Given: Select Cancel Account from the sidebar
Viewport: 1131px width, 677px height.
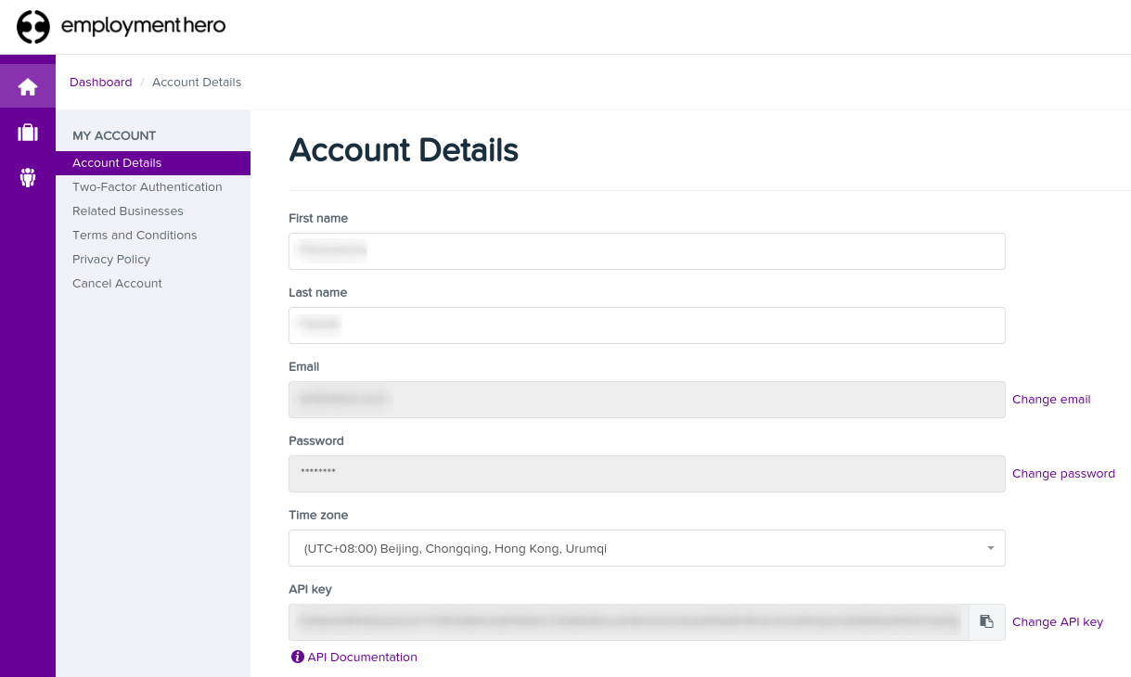Looking at the screenshot, I should pos(117,283).
